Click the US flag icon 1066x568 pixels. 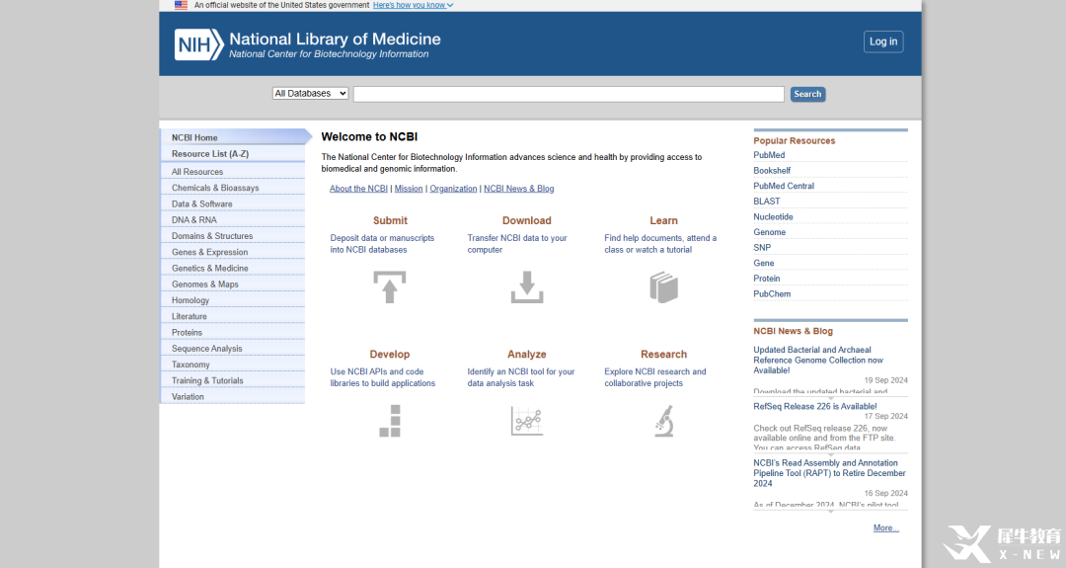pos(181,5)
